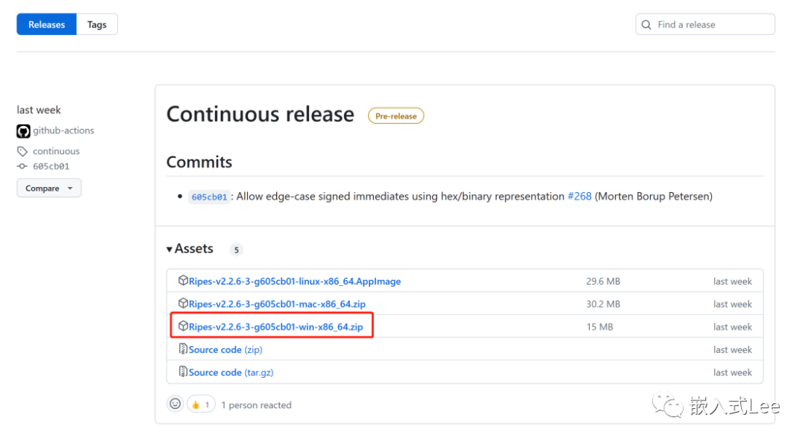Click the zip file icon for Source code (zip)
The height and width of the screenshot is (441, 806).
coord(183,349)
